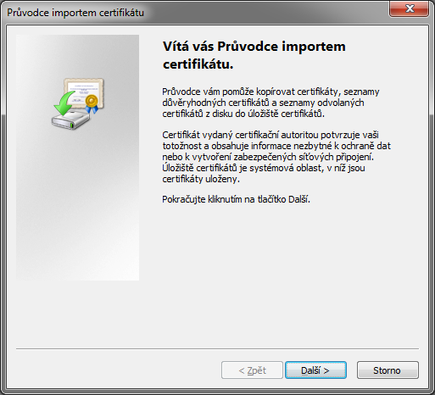The height and width of the screenshot is (395, 435).
Task: Click paragraph starting Certifikát vydaný certifikační autoritou
Action: [276, 157]
